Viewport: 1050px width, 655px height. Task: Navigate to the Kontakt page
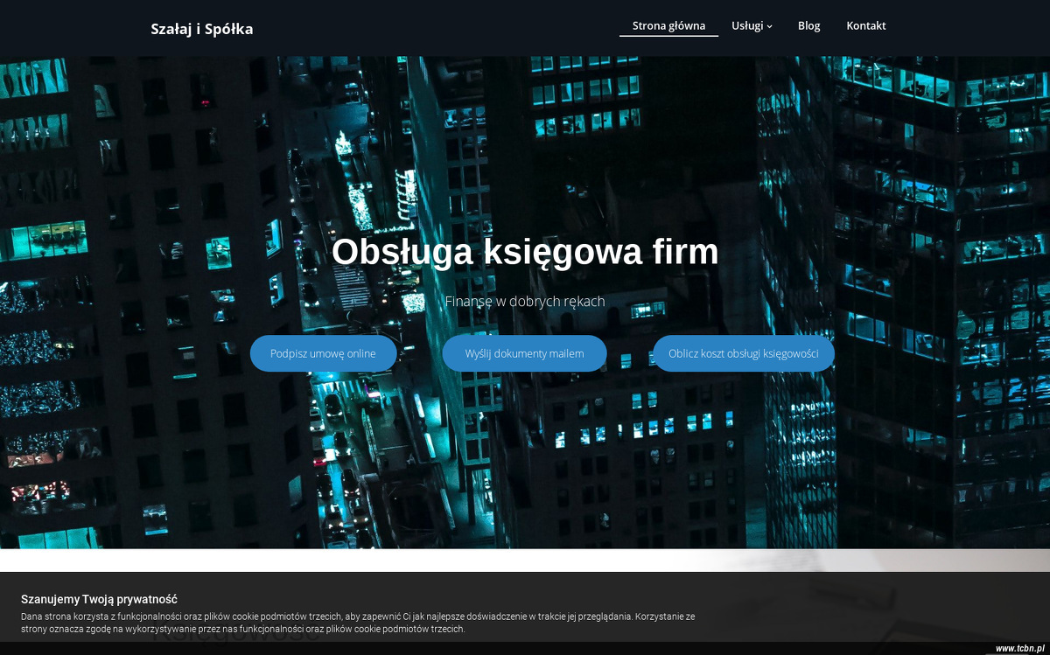[866, 25]
